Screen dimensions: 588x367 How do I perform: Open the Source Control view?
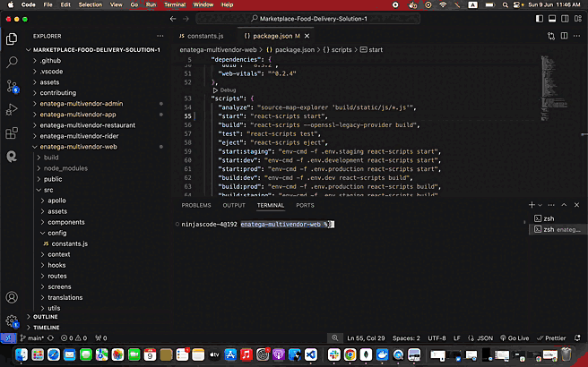point(13,86)
